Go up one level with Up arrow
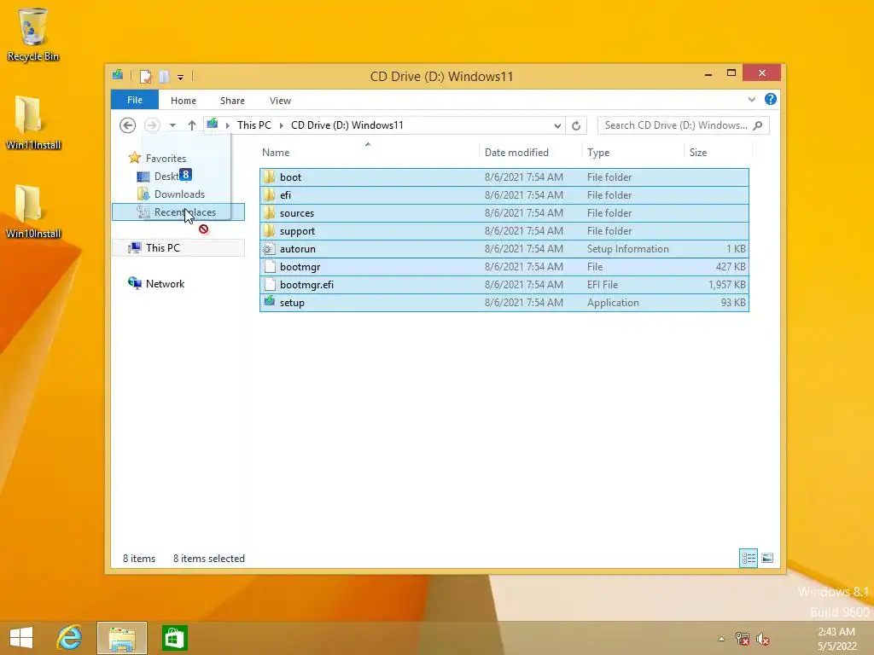 [192, 125]
